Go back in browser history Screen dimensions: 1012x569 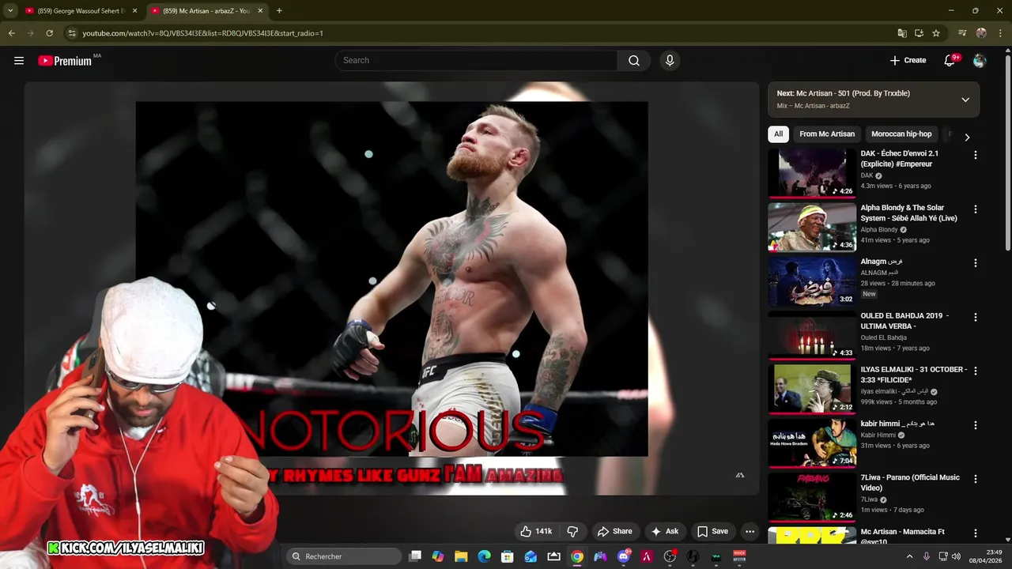(11, 33)
